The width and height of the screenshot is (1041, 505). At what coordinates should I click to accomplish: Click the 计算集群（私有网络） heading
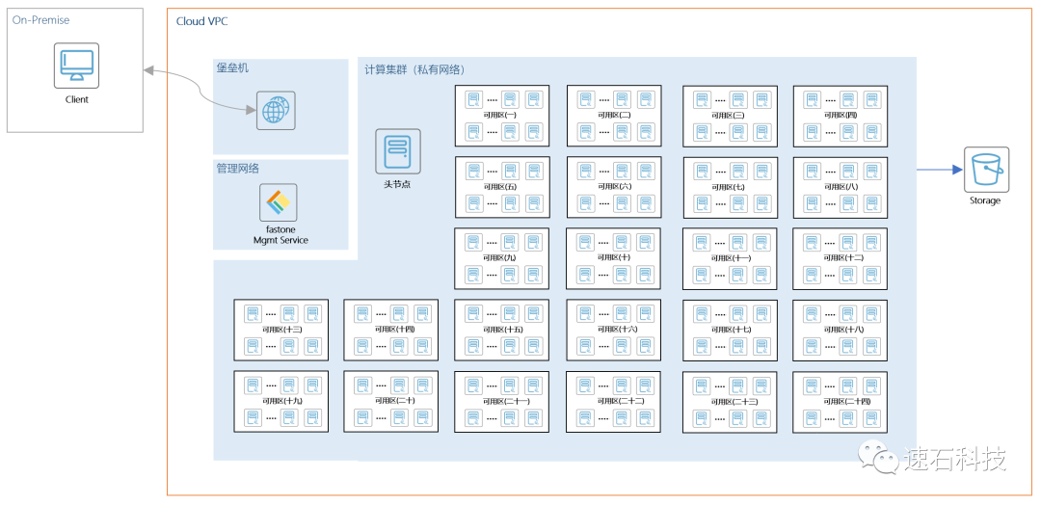click(x=414, y=69)
